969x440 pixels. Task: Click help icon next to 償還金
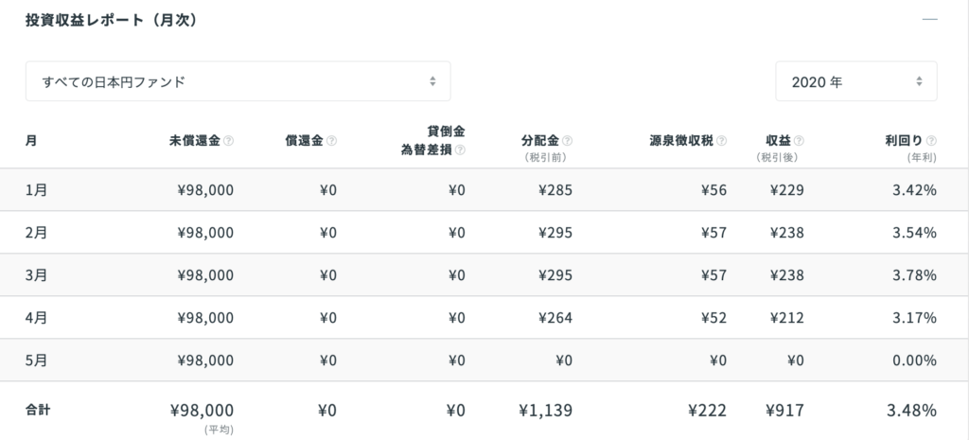pos(331,141)
